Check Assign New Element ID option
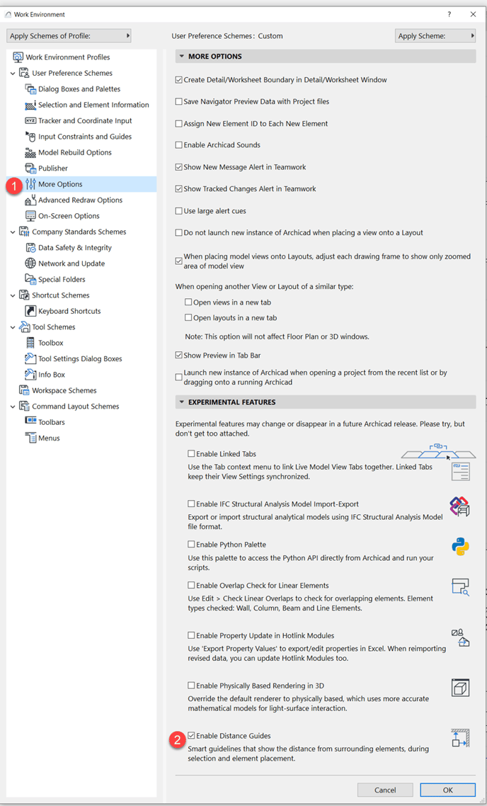487x806 pixels. tap(179, 123)
